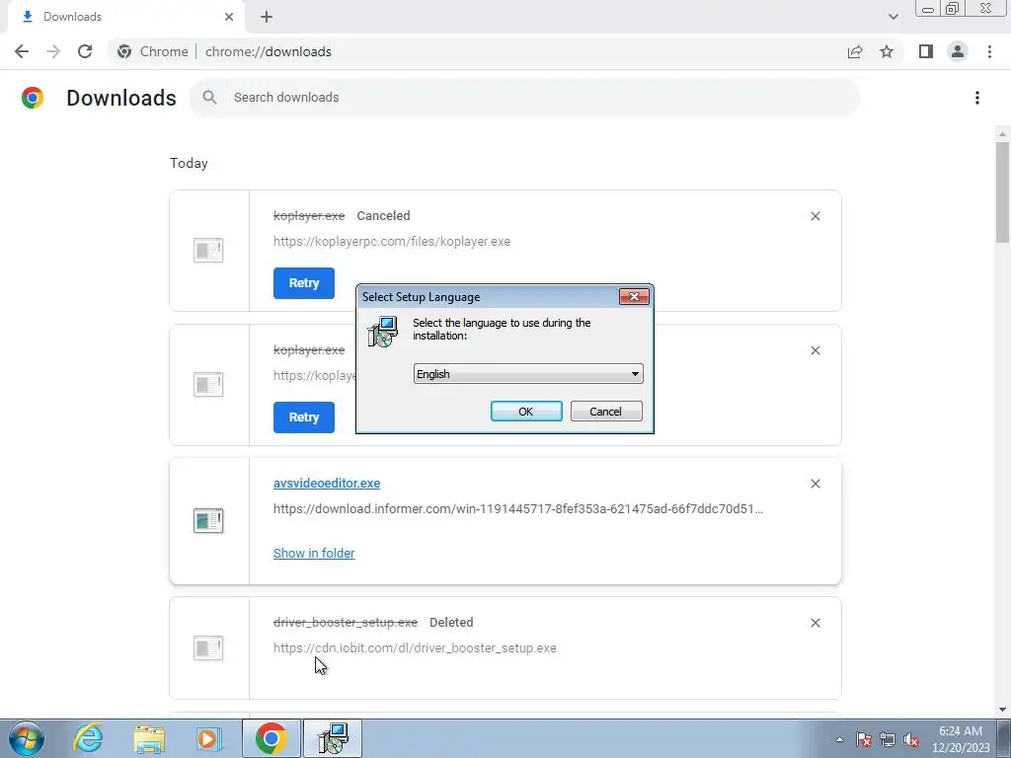
Task: Remove second koplayer.exe entry from list
Action: coord(815,350)
